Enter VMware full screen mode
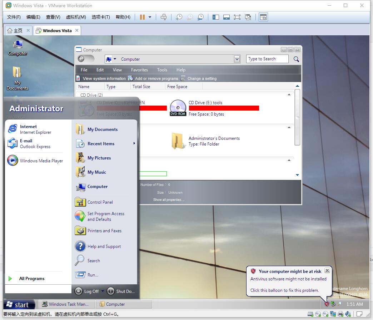This screenshot has width=373, height=320. click(x=237, y=17)
